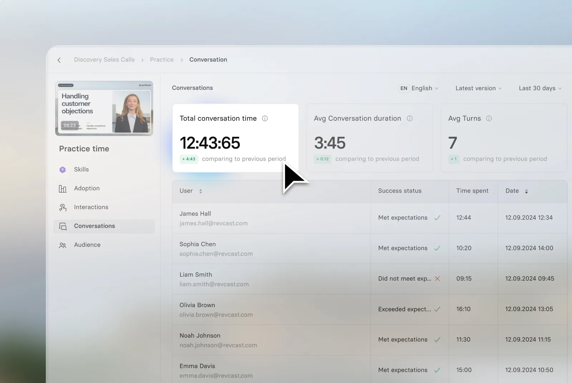Navigate to Practice breadcrumb link
Screen dimensions: 572x383
coord(162,60)
